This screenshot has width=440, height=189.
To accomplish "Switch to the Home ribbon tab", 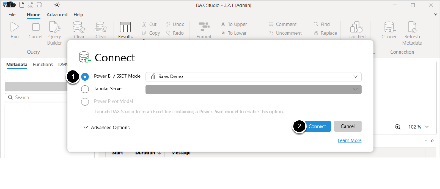I will point(34,15).
